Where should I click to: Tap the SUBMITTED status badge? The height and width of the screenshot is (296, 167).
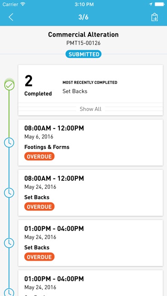(x=83, y=54)
